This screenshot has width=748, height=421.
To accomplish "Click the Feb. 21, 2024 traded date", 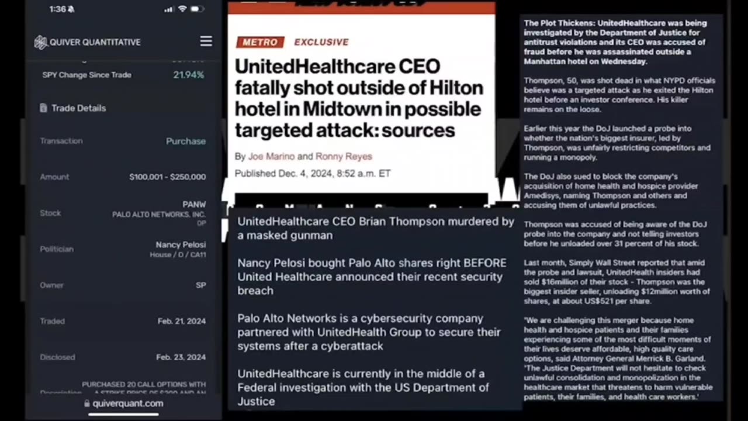I will 182,321.
